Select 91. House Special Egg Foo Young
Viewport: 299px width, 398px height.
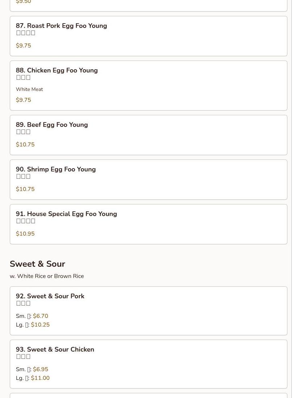(x=66, y=214)
